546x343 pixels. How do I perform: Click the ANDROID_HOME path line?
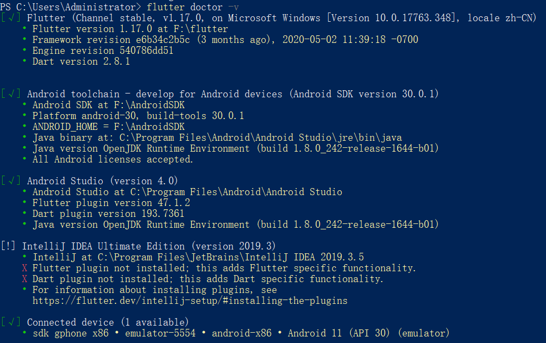click(108, 127)
